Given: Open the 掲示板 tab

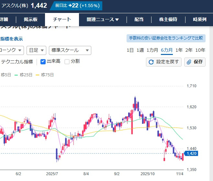Looking at the screenshot, I should click(31, 19).
